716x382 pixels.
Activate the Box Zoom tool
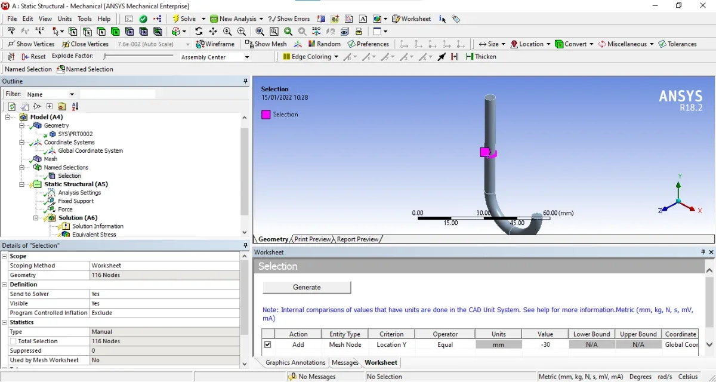pyautogui.click(x=241, y=31)
